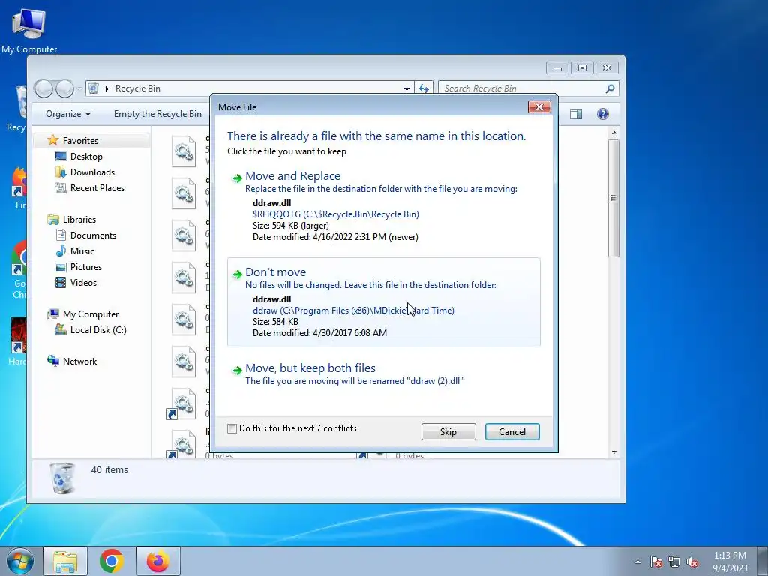Click the Cancel button
Screen dimensions: 768x576
point(512,431)
